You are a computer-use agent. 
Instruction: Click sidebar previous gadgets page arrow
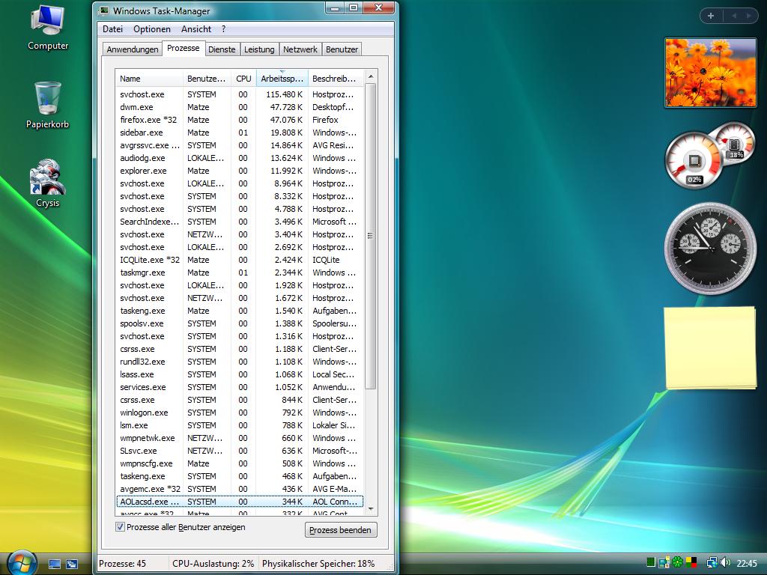click(734, 16)
